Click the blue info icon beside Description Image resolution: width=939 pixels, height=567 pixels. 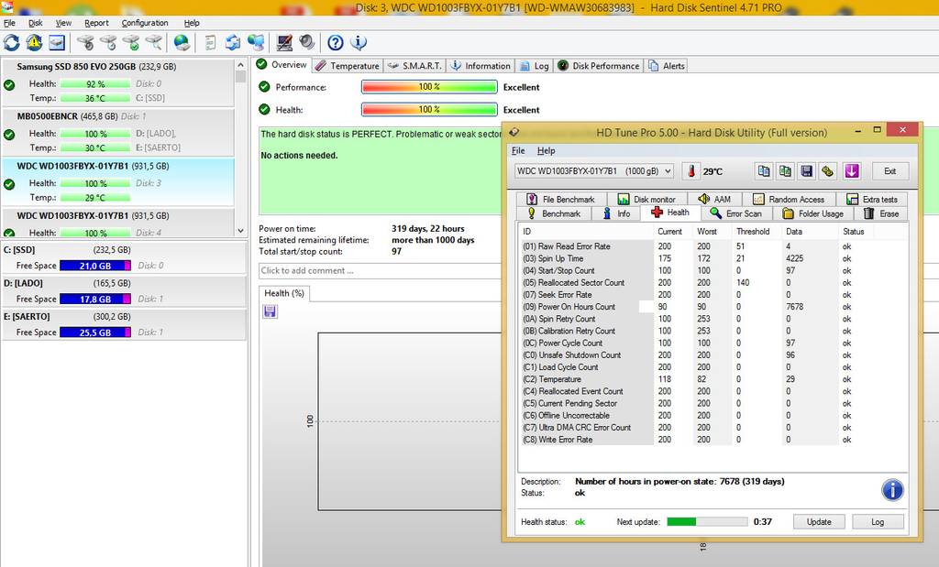[x=892, y=490]
